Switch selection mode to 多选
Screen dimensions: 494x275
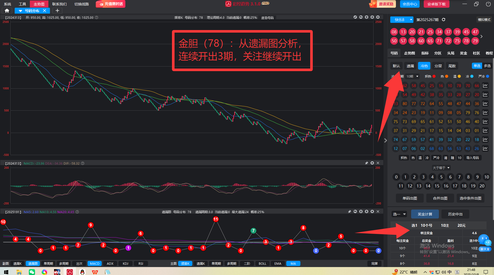[x=487, y=66]
